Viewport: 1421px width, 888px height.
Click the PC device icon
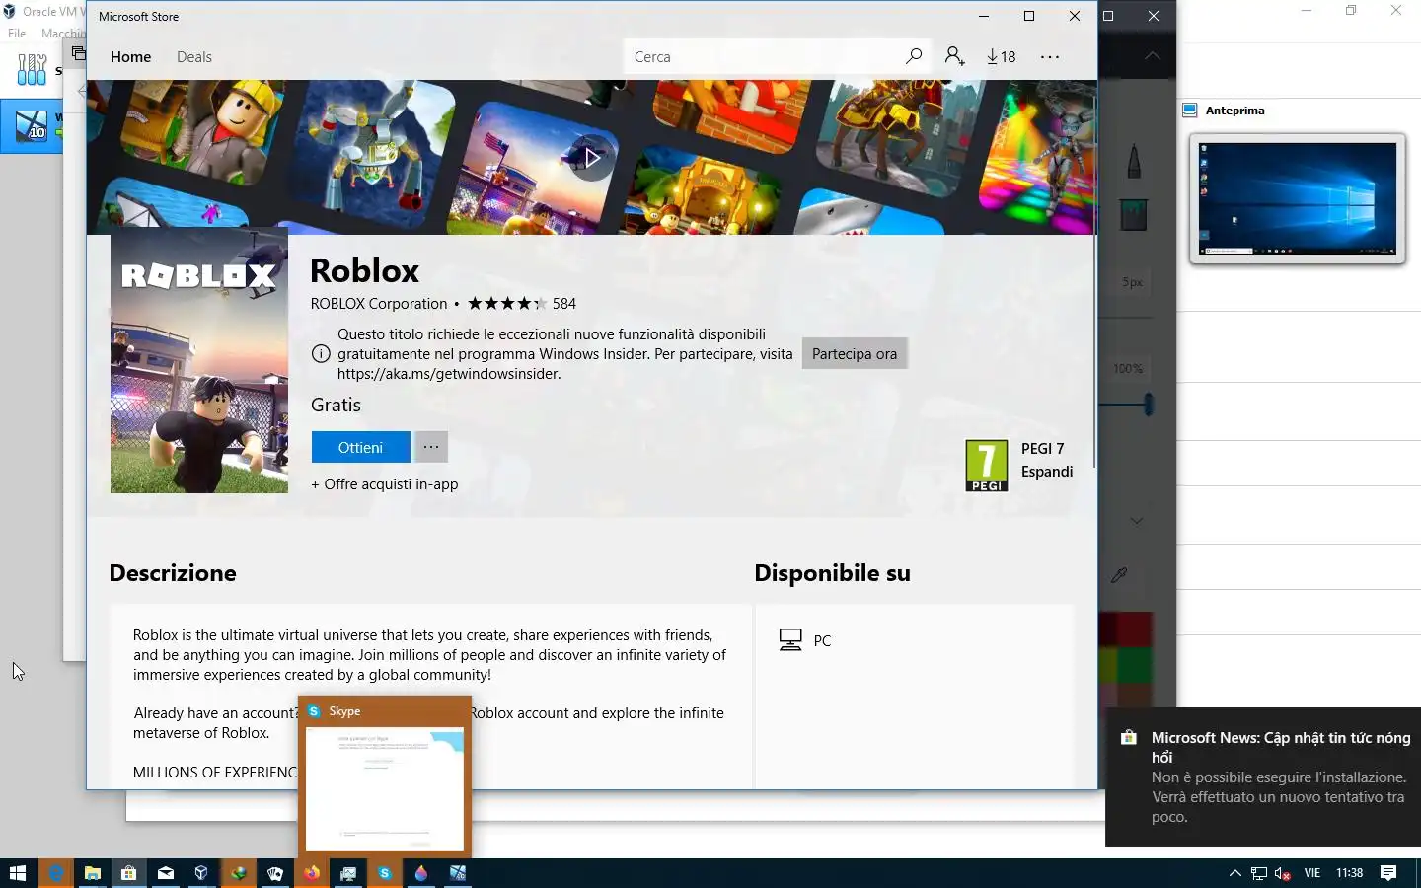tap(790, 640)
